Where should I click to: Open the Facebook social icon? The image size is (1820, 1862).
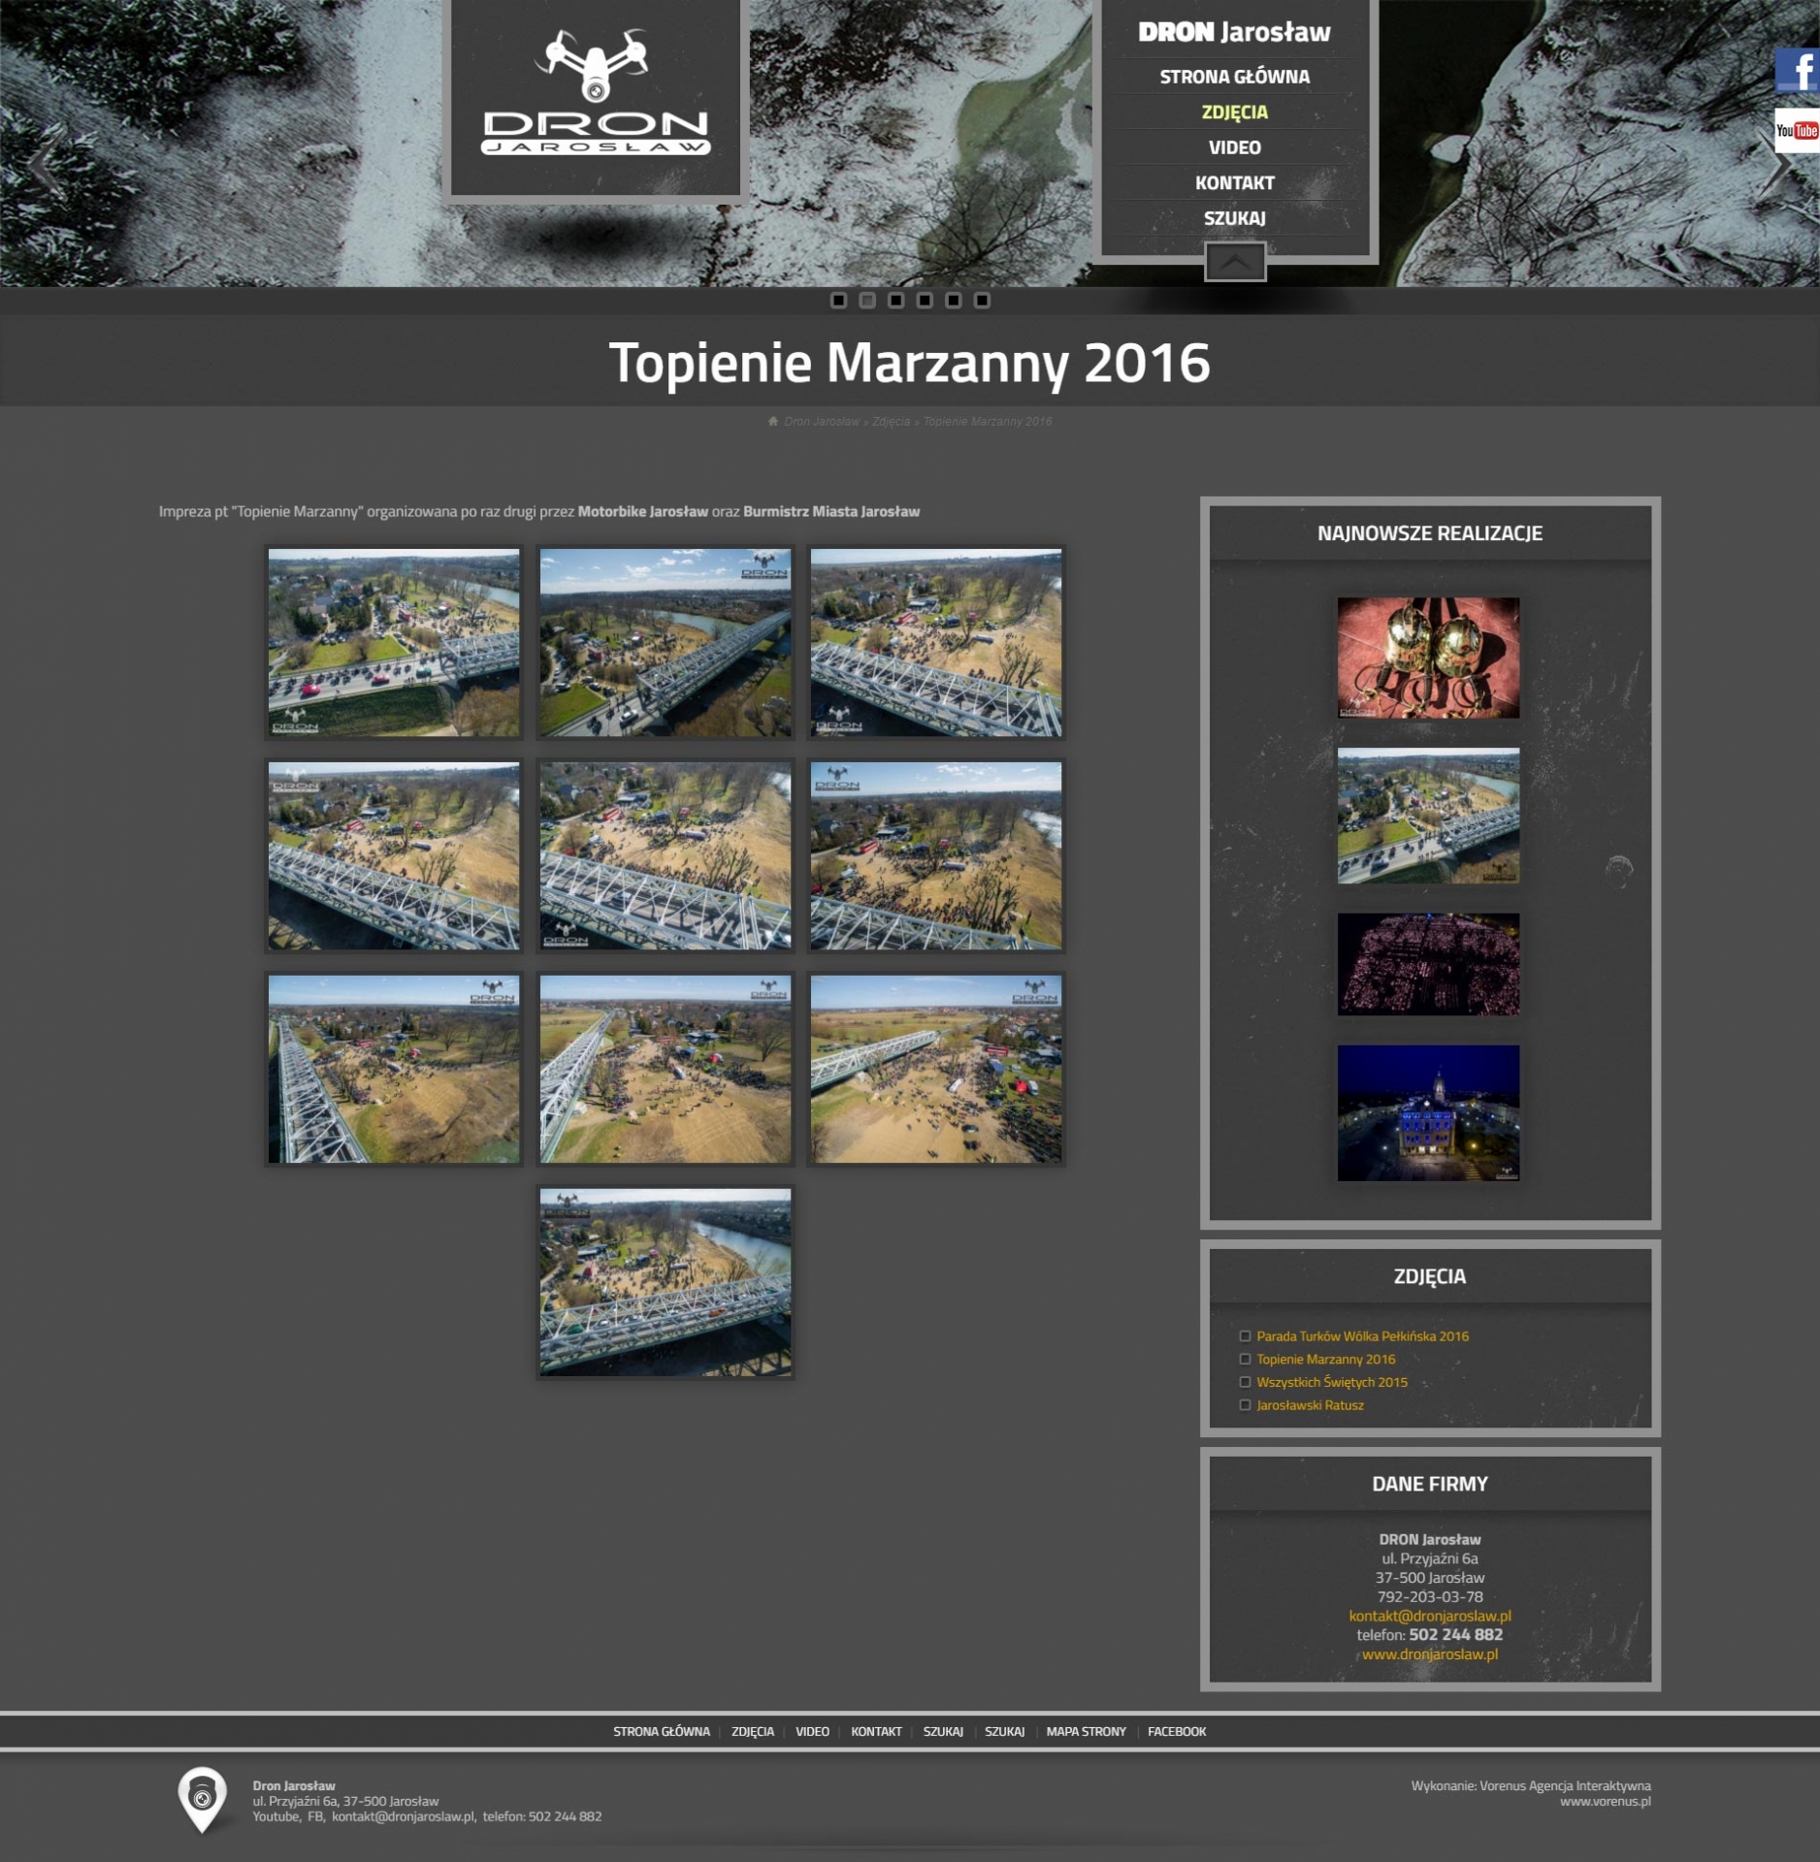[x=1796, y=69]
